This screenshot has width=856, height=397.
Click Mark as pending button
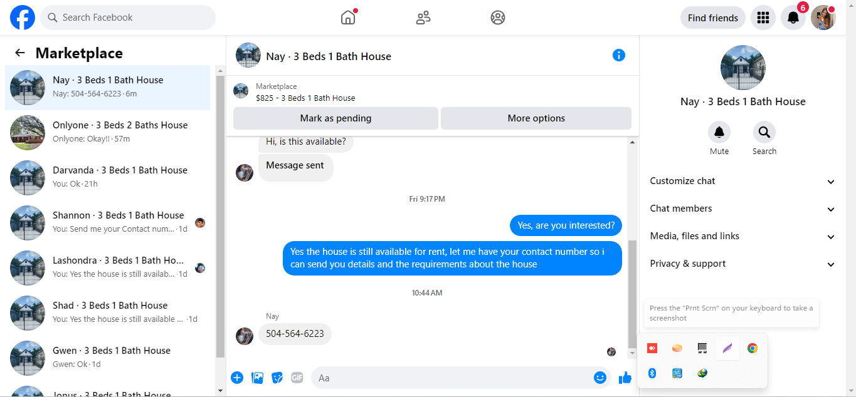pos(336,118)
